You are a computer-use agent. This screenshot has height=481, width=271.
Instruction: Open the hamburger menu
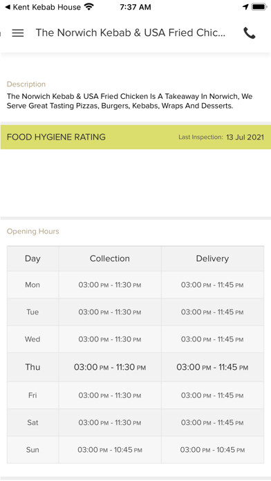click(18, 32)
